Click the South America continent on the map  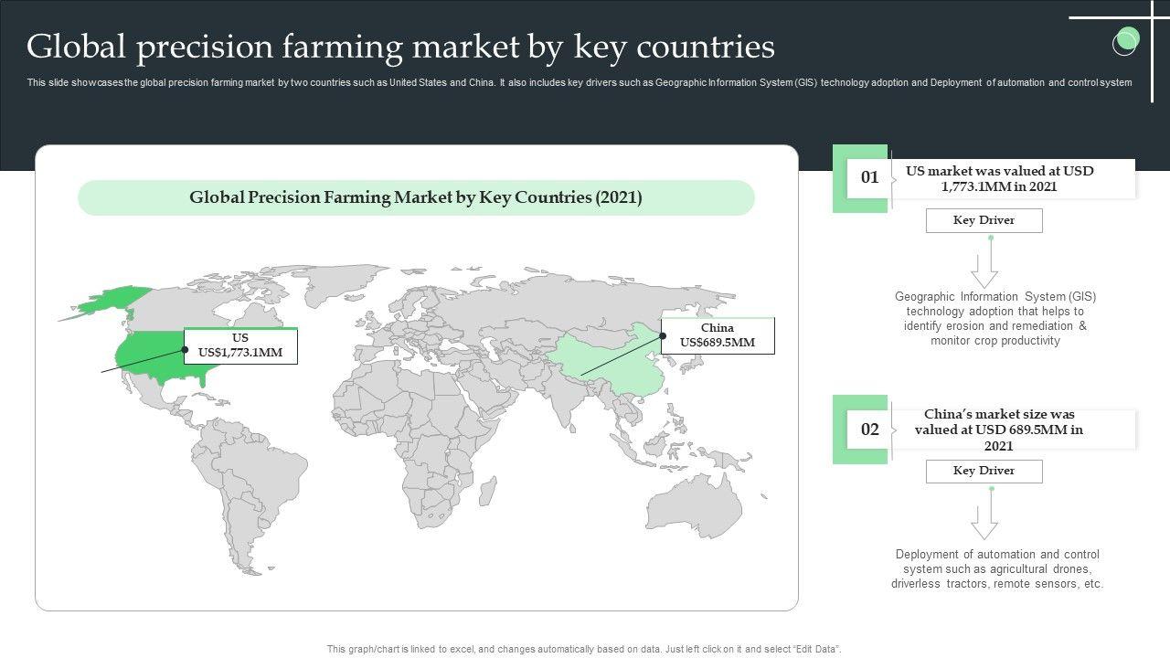coord(256,484)
